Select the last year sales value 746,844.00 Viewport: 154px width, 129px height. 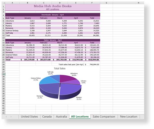(92, 65)
